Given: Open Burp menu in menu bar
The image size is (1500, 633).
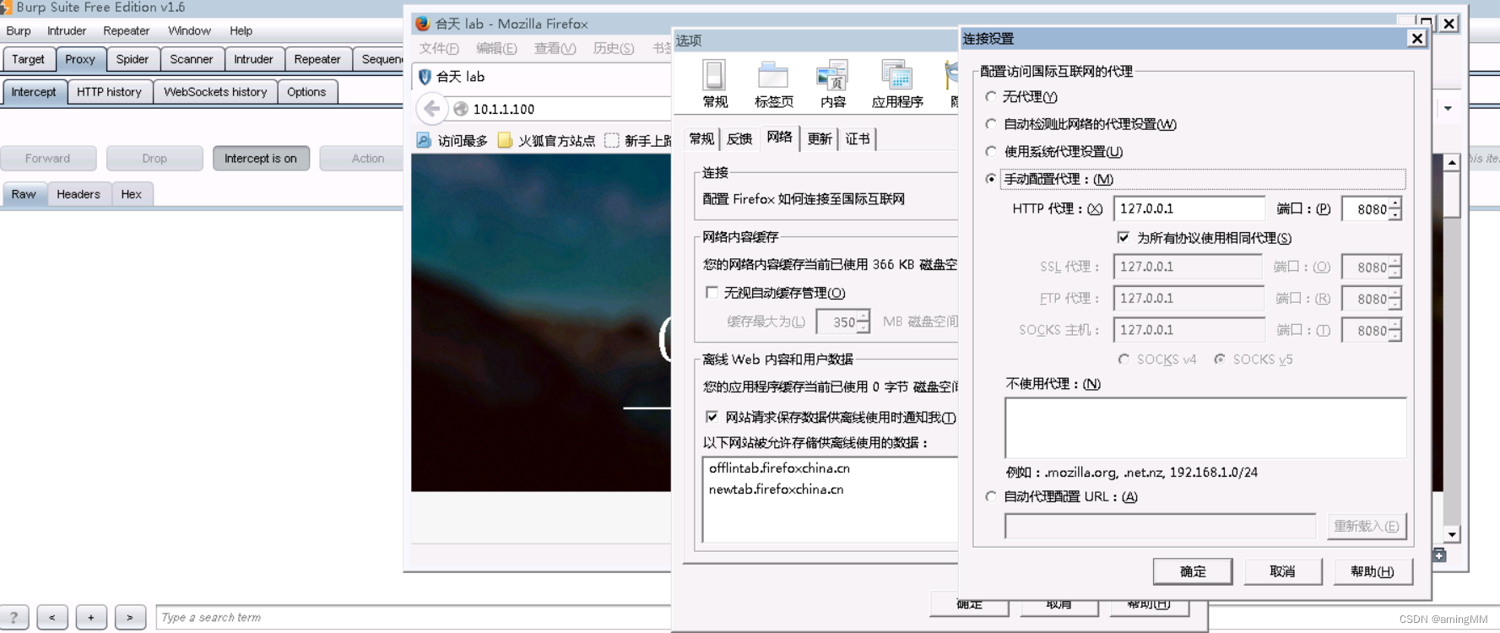Looking at the screenshot, I should (x=19, y=31).
